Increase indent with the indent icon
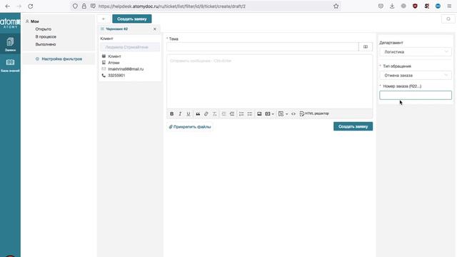The width and height of the screenshot is (457, 257). click(232, 114)
